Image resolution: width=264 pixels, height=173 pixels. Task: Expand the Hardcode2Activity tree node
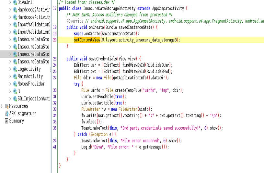[x=10, y=10]
